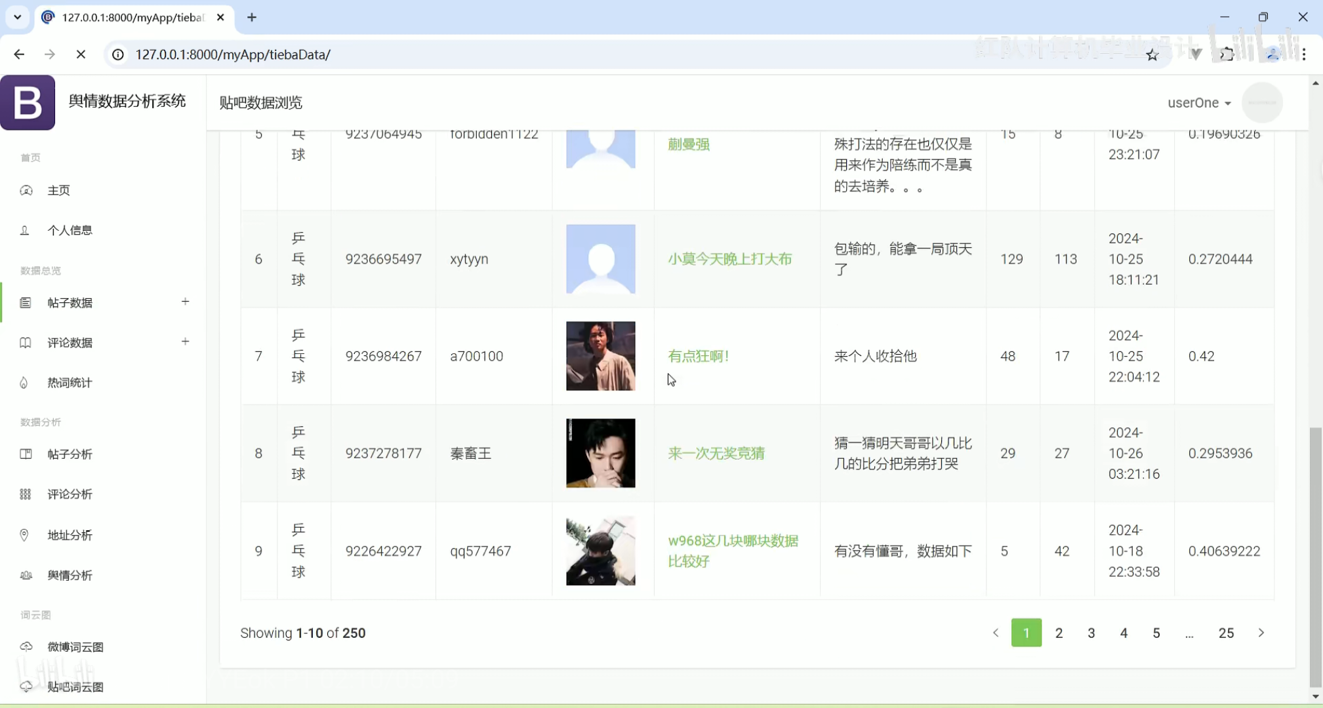Jump to last page 25
This screenshot has width=1323, height=708.
1226,633
